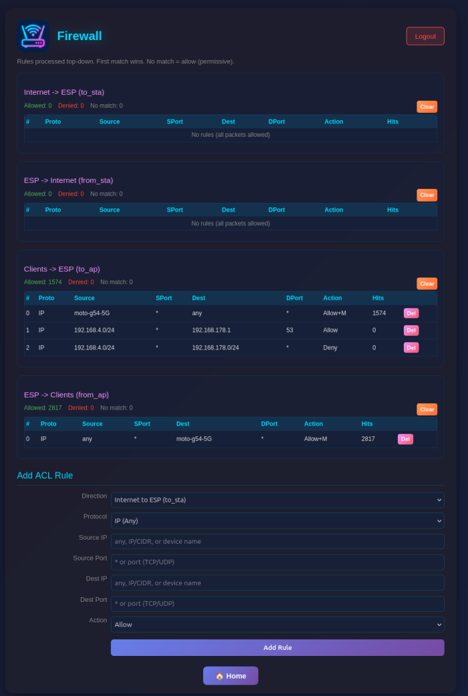Focus the Dest Port input field

point(277,604)
